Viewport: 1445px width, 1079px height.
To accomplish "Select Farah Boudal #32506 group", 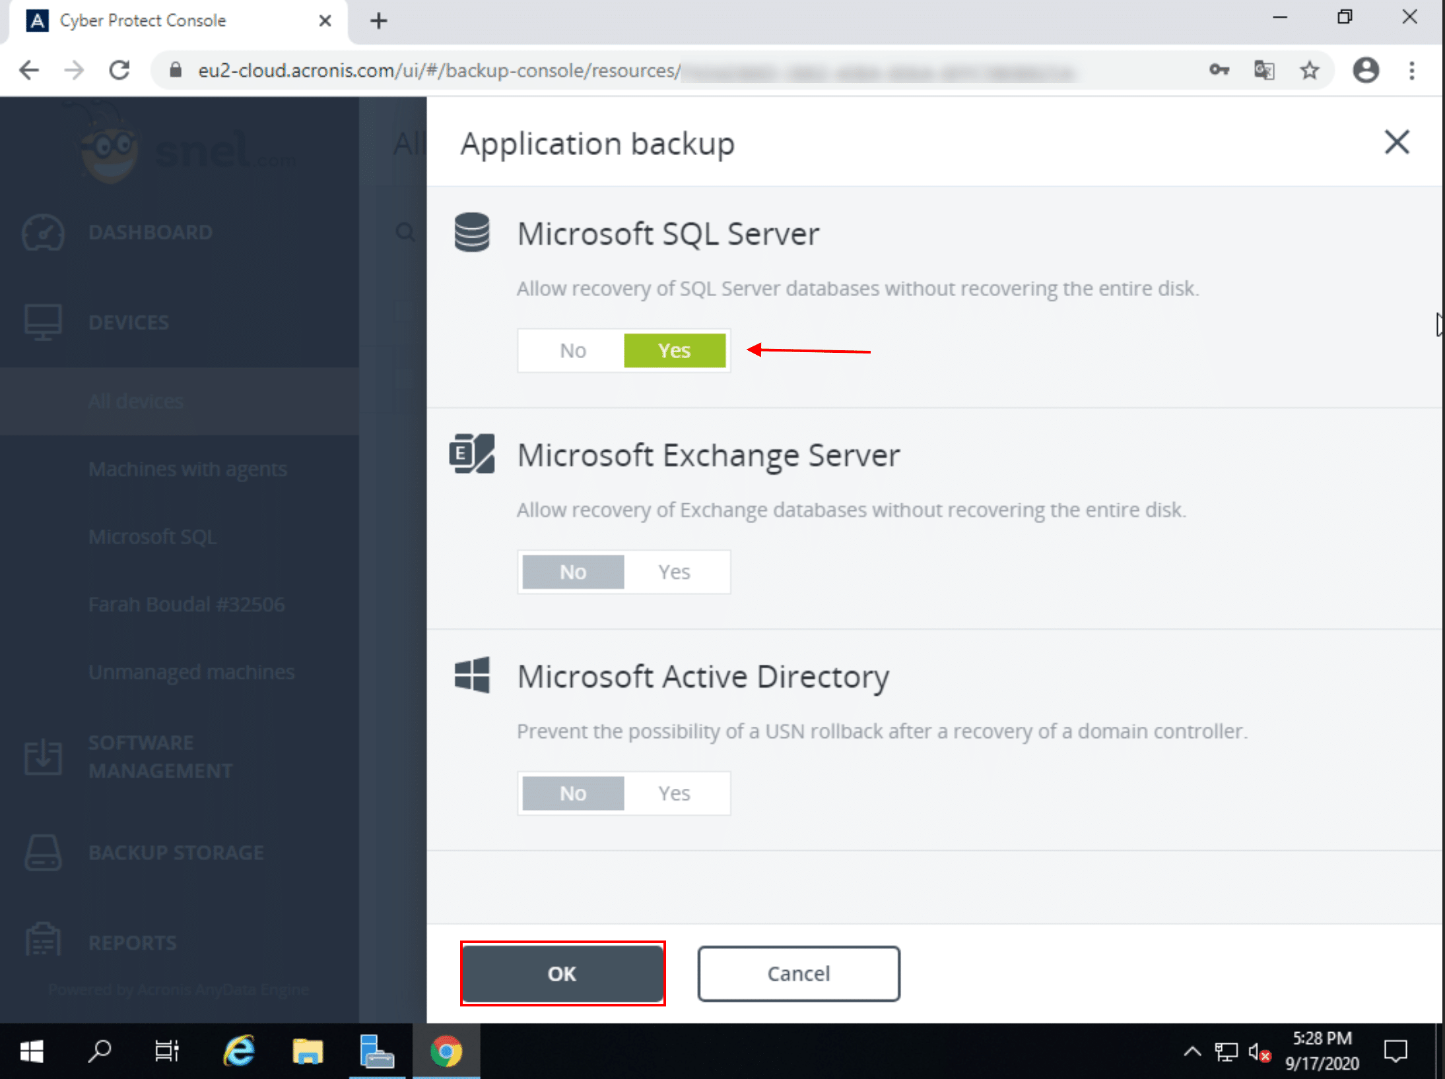I will click(187, 604).
